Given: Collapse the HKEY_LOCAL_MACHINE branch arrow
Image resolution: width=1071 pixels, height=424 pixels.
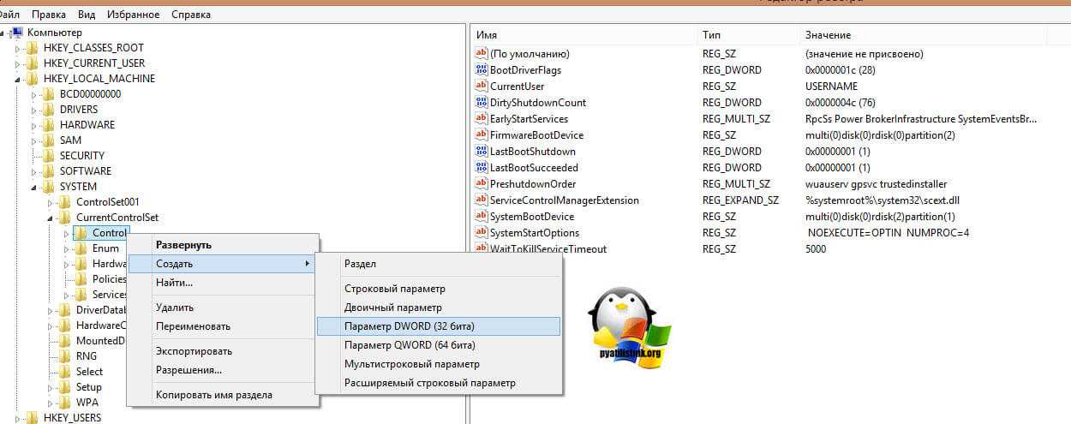Looking at the screenshot, I should pyautogui.click(x=18, y=80).
